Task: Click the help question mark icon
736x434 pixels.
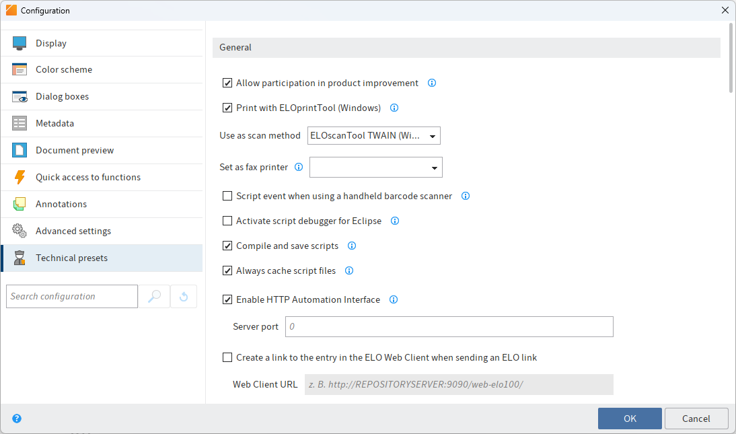Action: [x=16, y=419]
